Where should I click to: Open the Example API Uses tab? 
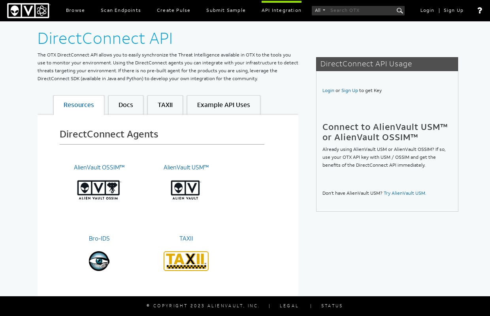click(x=224, y=105)
